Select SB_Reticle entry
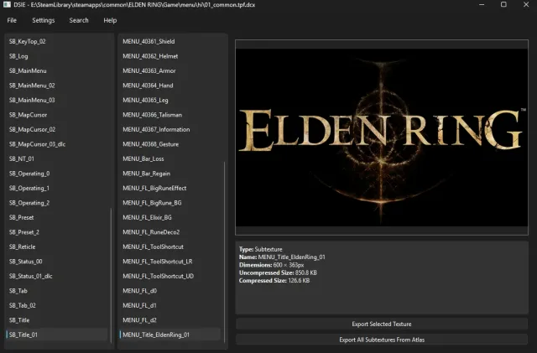Viewport: 537px width, 353px height. 57,247
